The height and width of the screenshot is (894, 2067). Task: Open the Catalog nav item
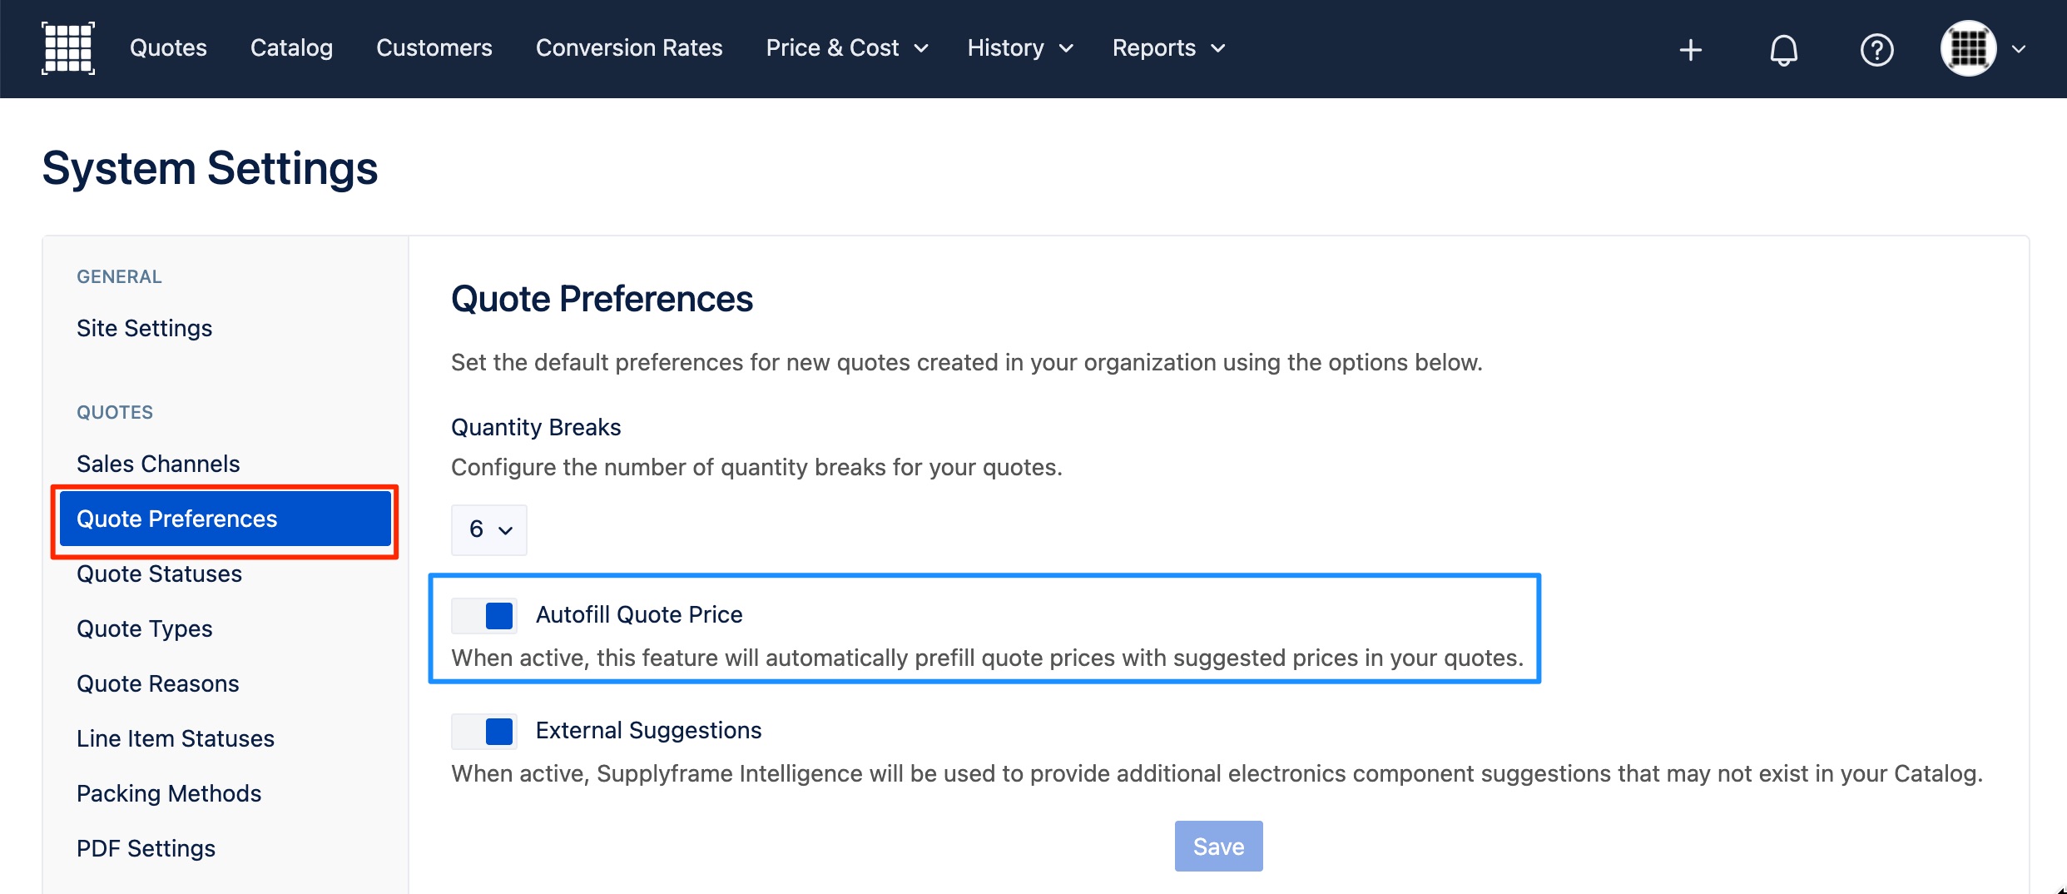click(x=291, y=48)
